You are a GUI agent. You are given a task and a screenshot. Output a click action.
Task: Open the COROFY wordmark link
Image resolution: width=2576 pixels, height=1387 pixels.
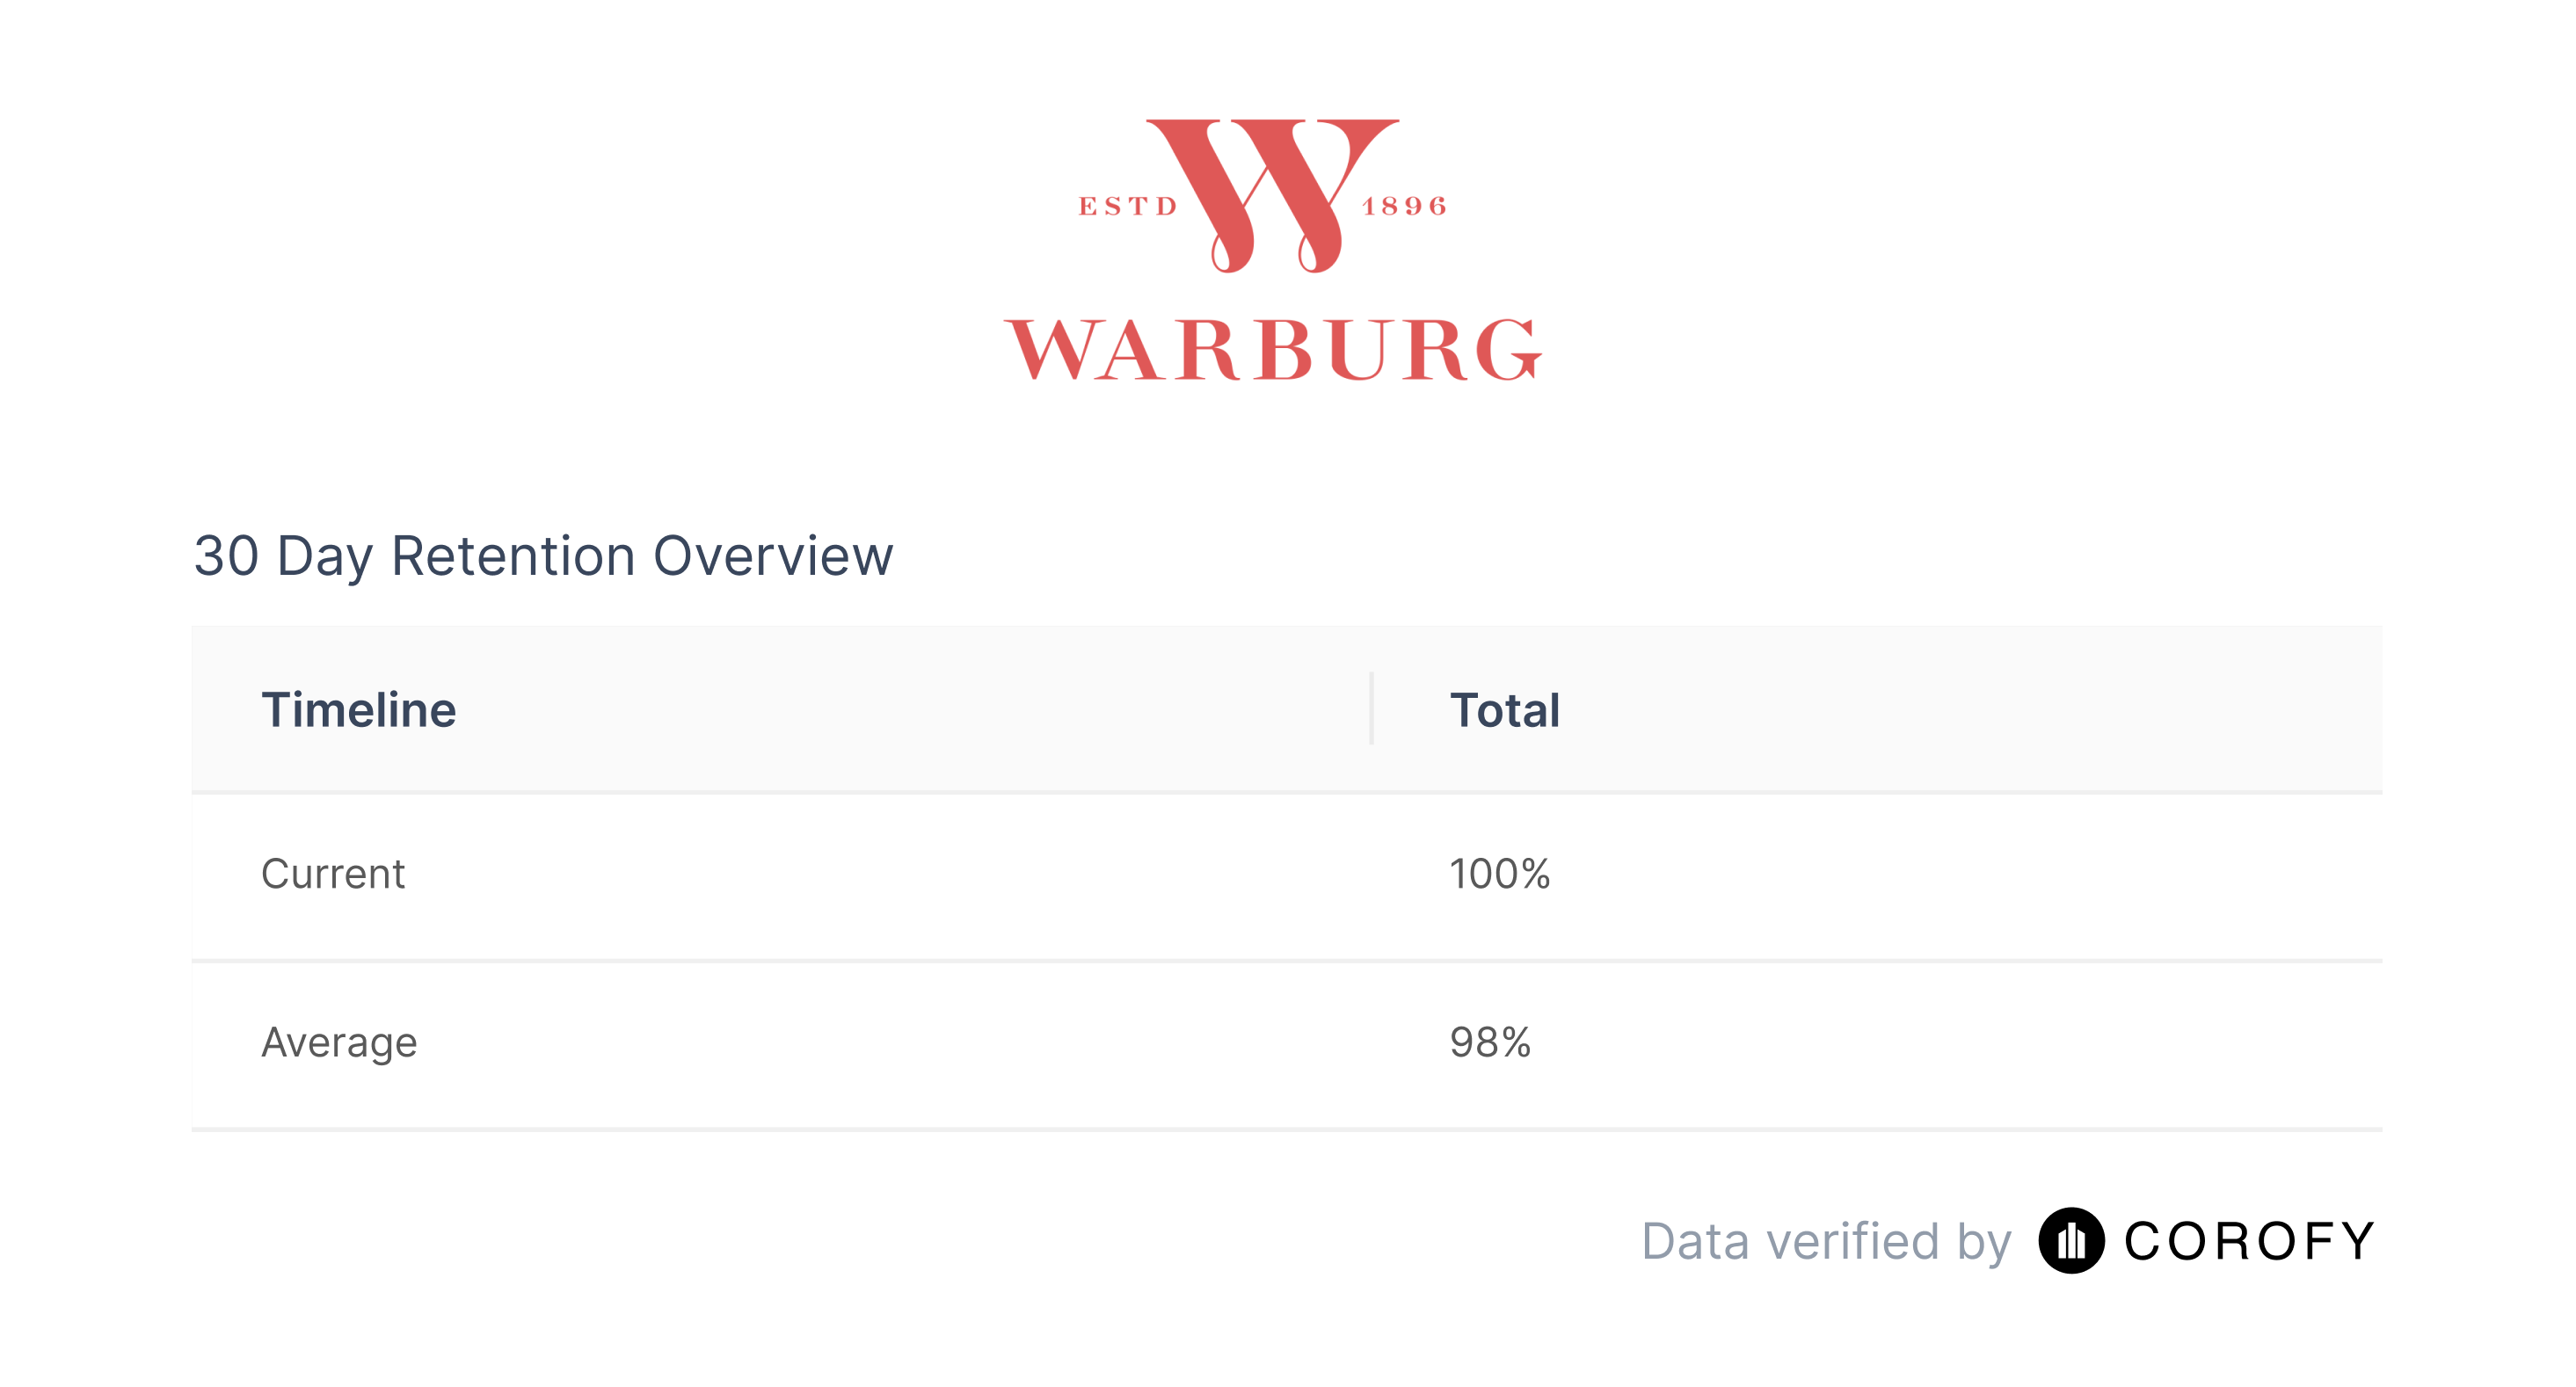2249,1241
